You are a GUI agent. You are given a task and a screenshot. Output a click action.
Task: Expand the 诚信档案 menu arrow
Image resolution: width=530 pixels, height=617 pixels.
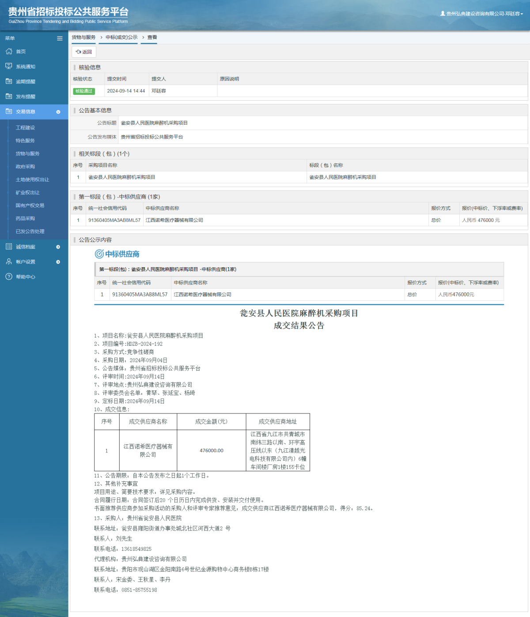(x=58, y=247)
